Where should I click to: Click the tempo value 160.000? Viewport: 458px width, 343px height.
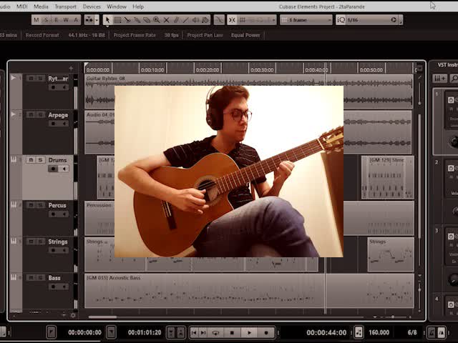click(379, 332)
